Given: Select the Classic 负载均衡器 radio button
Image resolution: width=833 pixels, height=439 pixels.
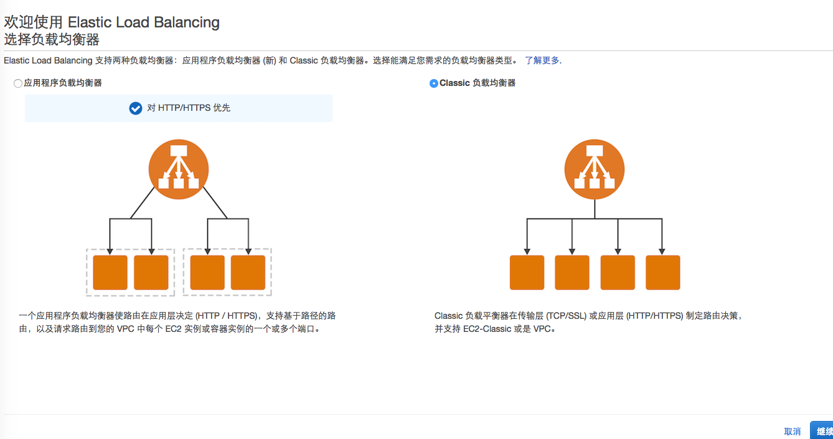Looking at the screenshot, I should coord(434,83).
